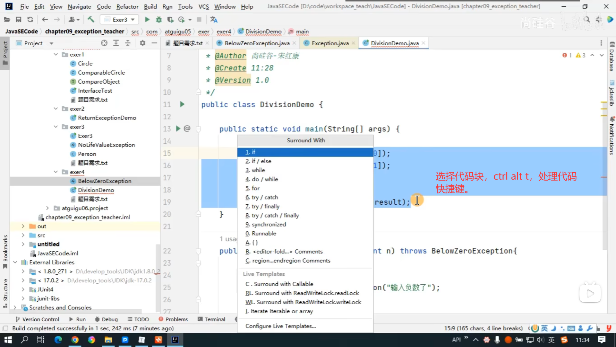Click Save All floppy disk icon
Screen dimensions: 616x347
19,20
